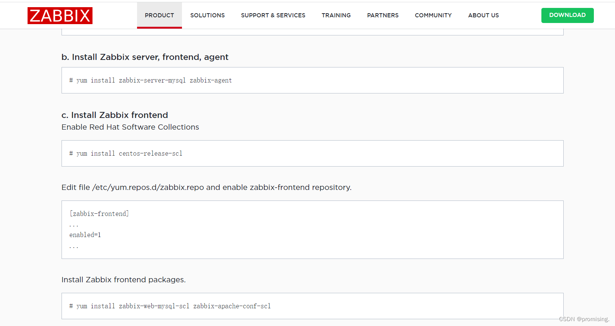Click 'Enable Red Hat Software Collections' text
Screen dimensions: 615x326
pos(130,127)
